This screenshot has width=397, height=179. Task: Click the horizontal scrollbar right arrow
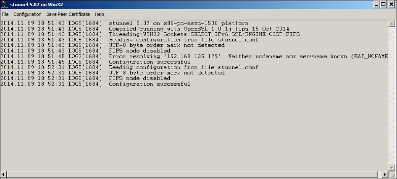click(x=385, y=174)
